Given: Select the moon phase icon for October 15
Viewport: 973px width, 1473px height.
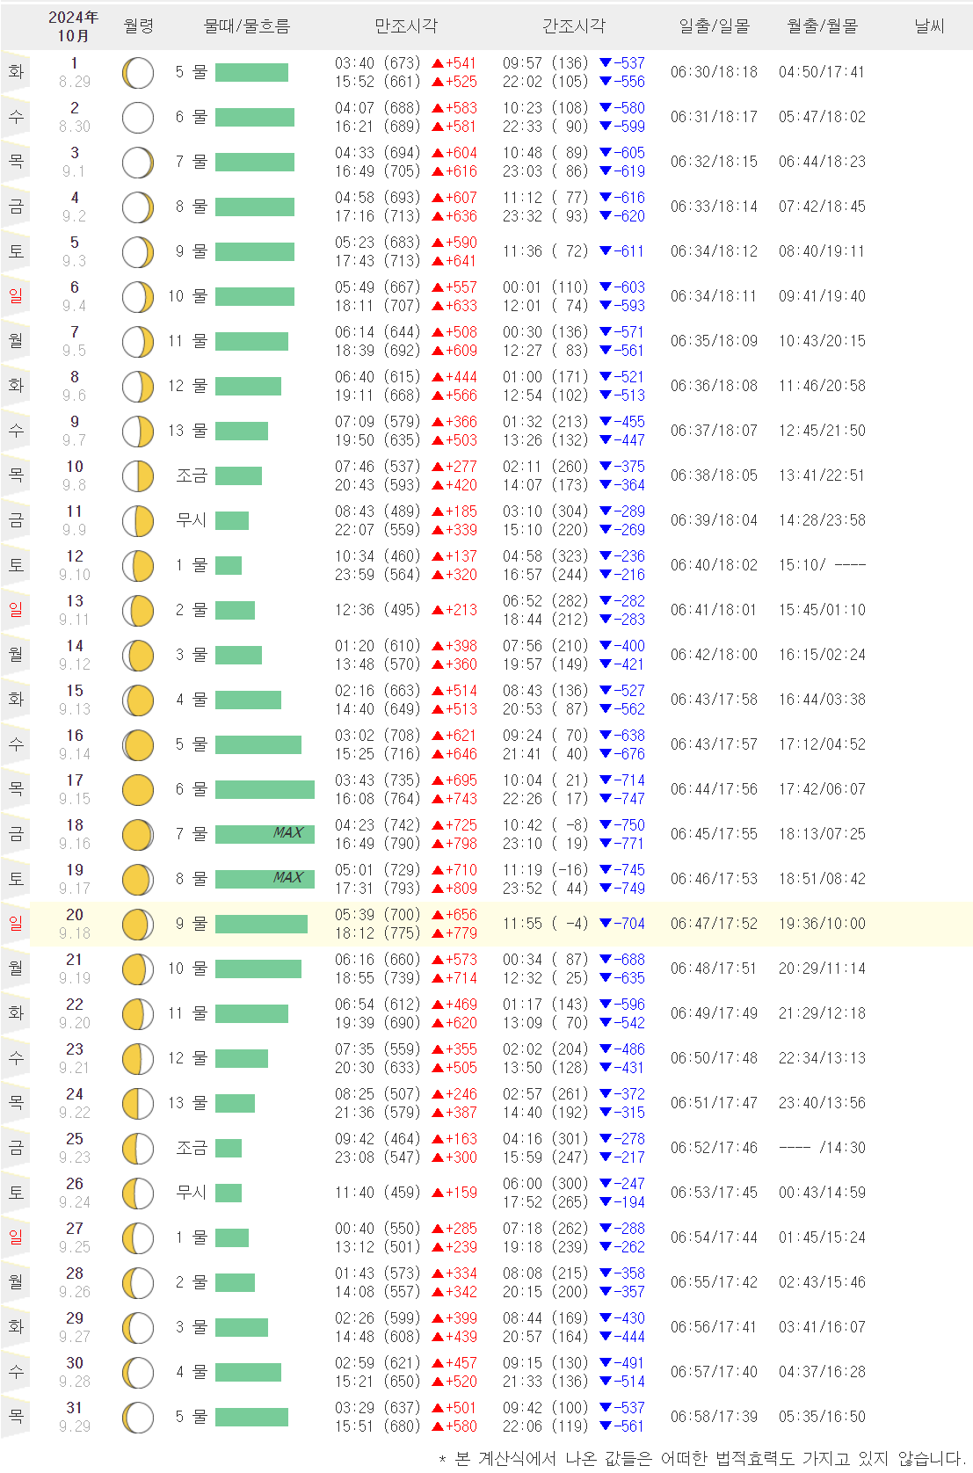Looking at the screenshot, I should tap(138, 700).
